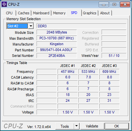Click the JEDEC #2 column header
Screen dimensions: 132x131
tap(88, 66)
